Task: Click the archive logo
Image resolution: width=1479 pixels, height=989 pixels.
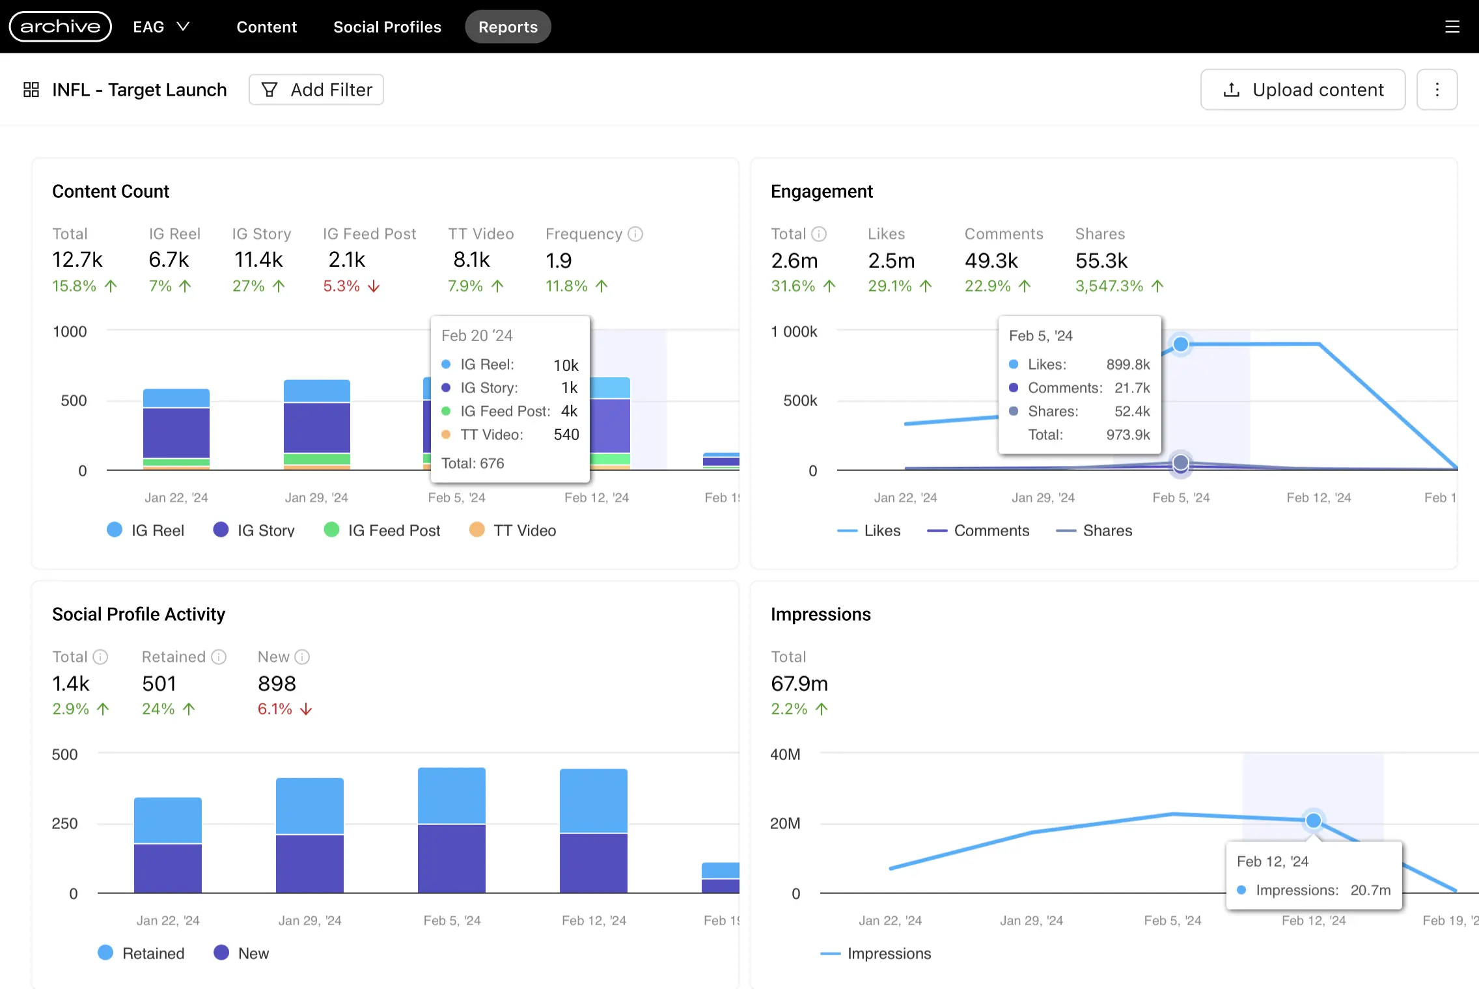Action: 60,27
